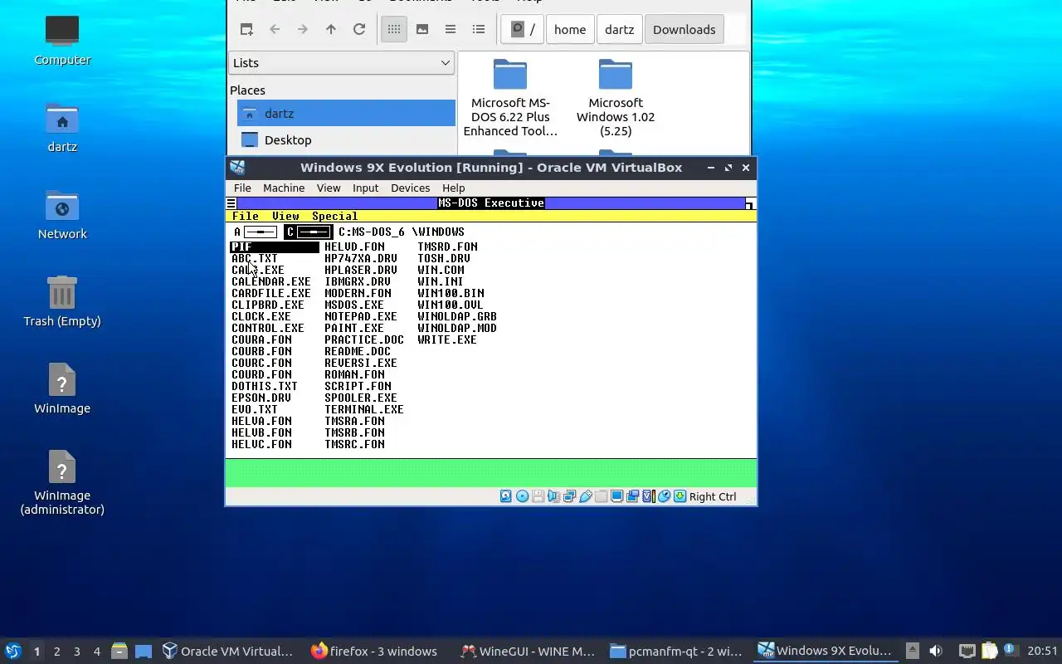1062x664 pixels.
Task: Click the recording icon in VirtualBox status bar
Action: click(632, 496)
